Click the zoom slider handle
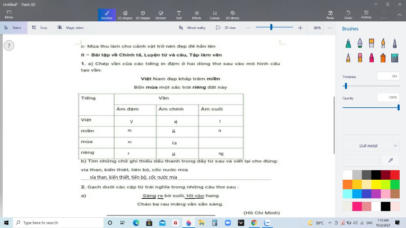This screenshot has width=406, height=228. click(x=271, y=27)
